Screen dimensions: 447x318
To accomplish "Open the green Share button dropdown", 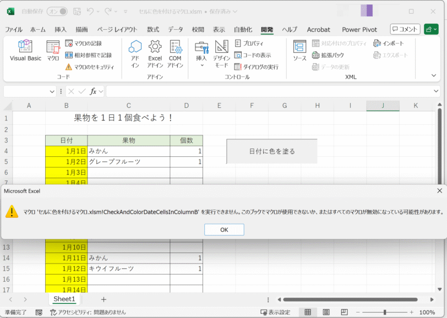I will 431,29.
